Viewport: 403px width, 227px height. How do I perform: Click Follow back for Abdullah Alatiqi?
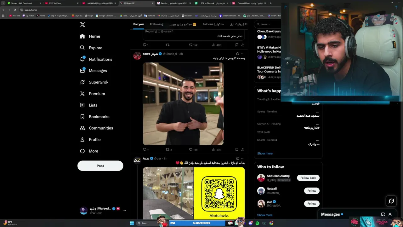click(x=308, y=178)
